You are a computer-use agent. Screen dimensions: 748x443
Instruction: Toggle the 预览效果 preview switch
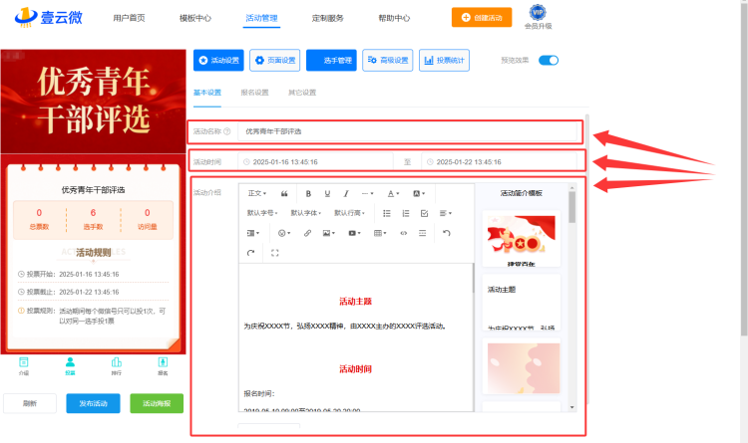click(549, 60)
